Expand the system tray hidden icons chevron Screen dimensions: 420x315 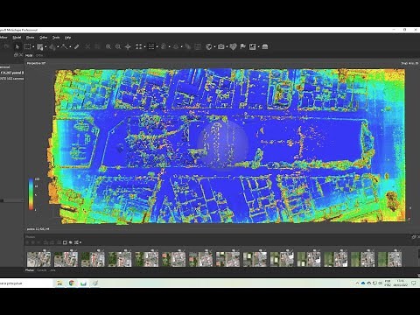[x=357, y=283]
